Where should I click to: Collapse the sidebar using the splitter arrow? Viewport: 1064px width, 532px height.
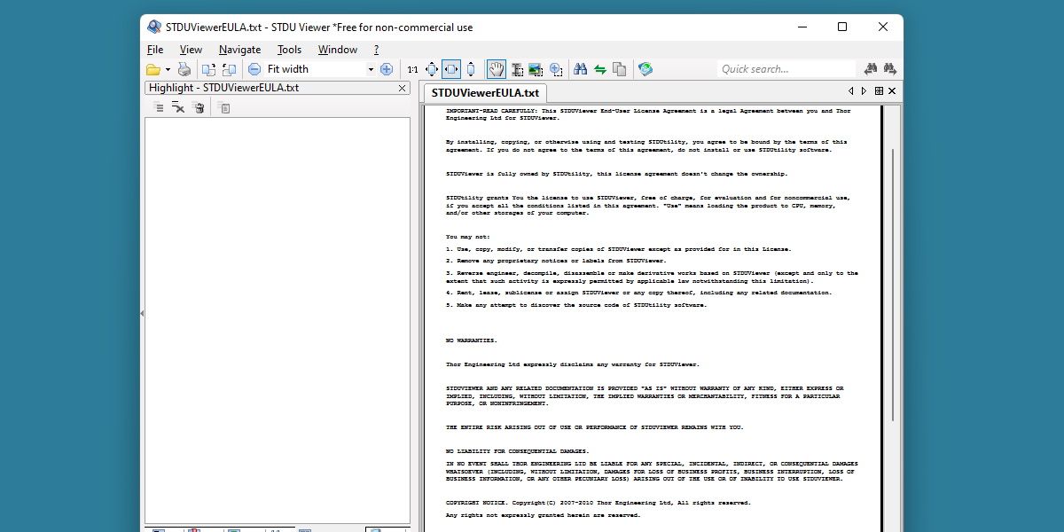142,313
